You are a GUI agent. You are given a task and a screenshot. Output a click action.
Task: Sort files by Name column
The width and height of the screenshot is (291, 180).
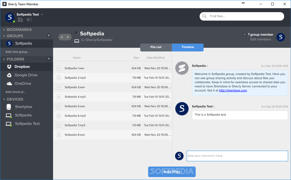pyautogui.click(x=77, y=58)
